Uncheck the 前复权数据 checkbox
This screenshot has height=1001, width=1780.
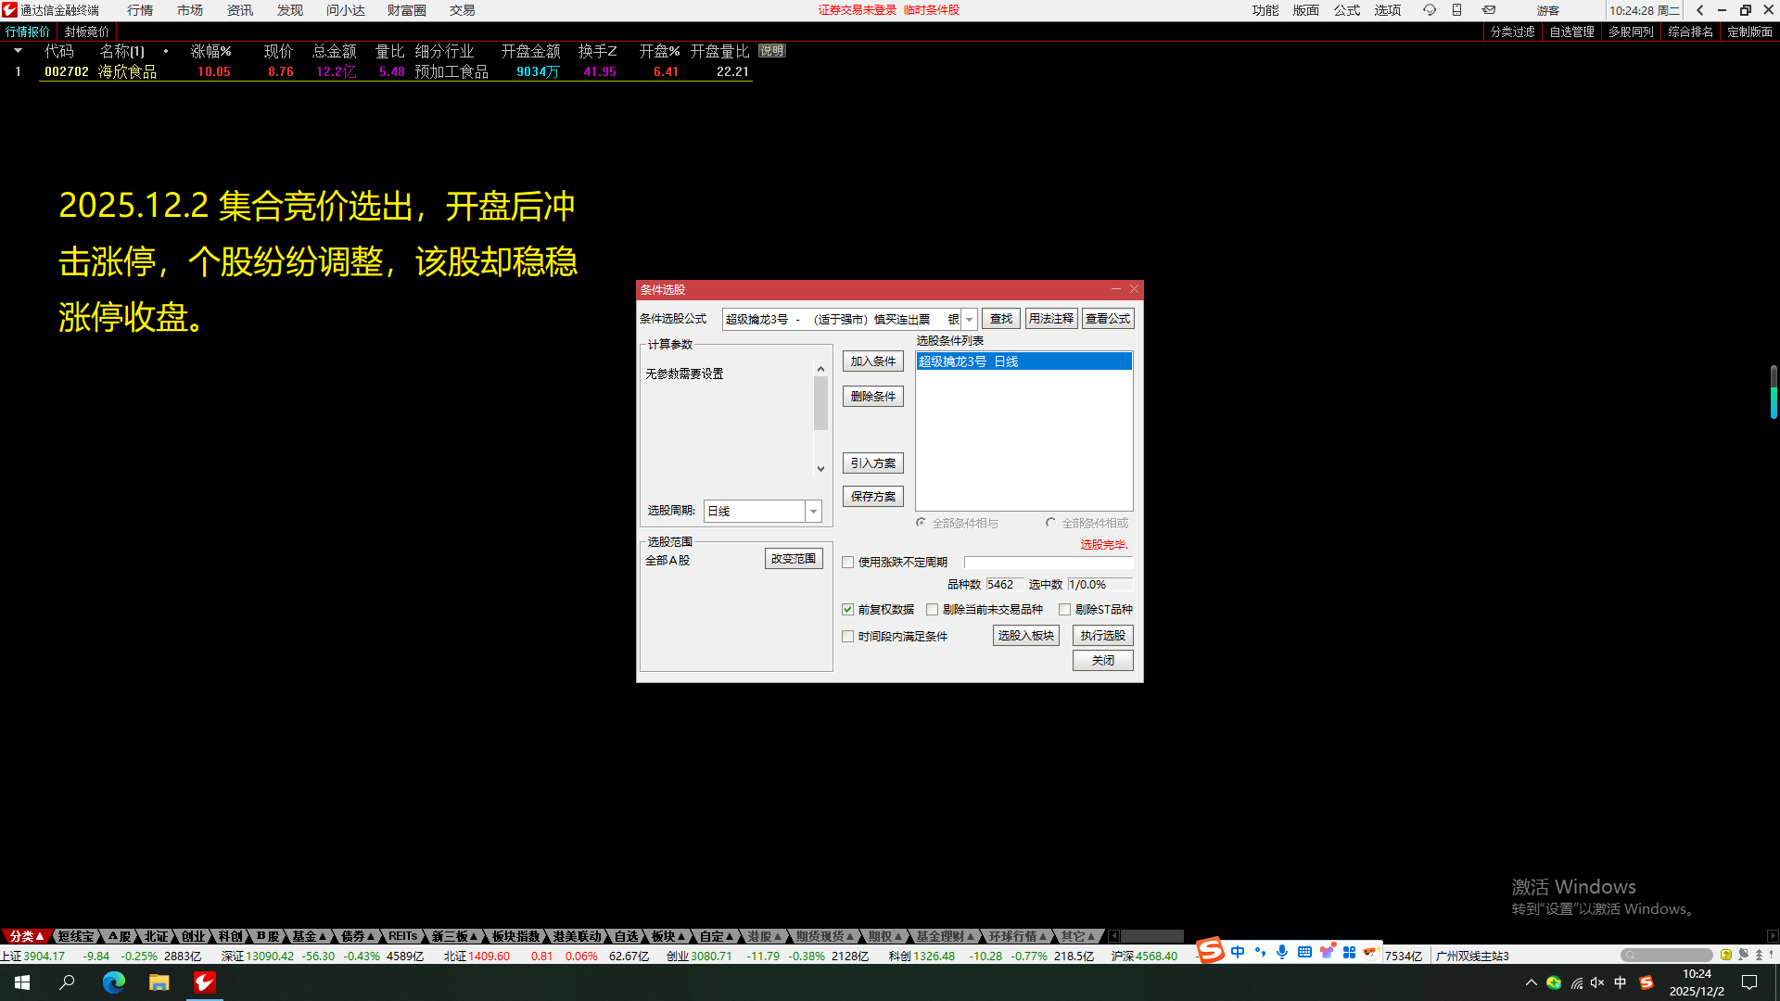click(847, 609)
